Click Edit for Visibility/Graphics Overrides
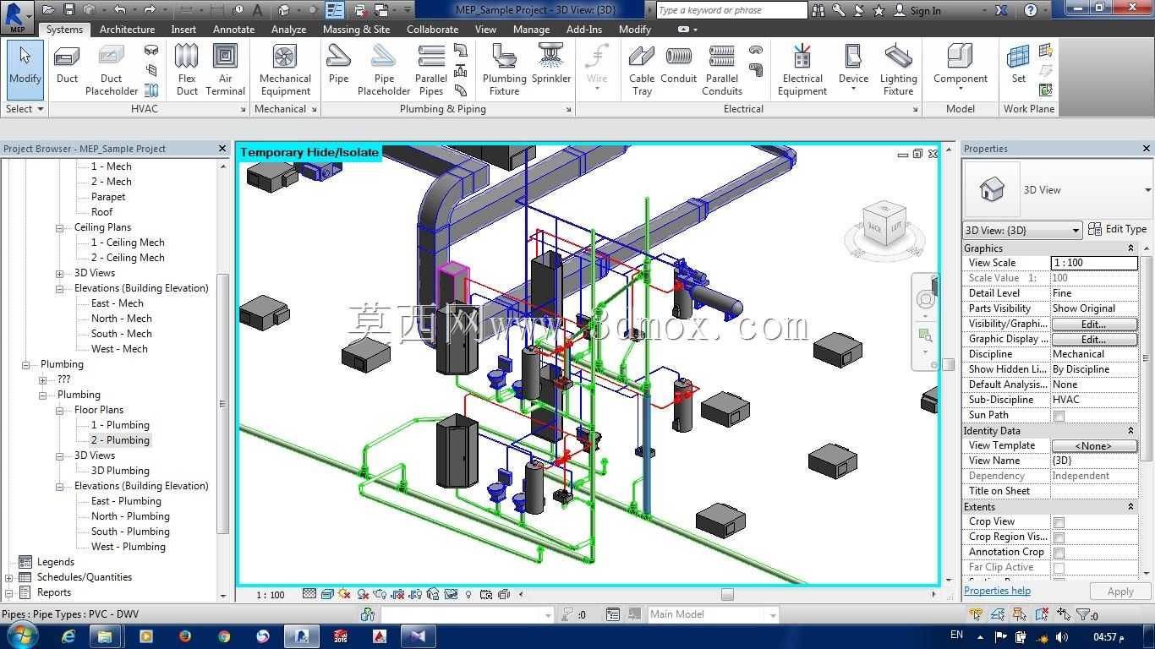This screenshot has width=1155, height=649. [x=1094, y=324]
